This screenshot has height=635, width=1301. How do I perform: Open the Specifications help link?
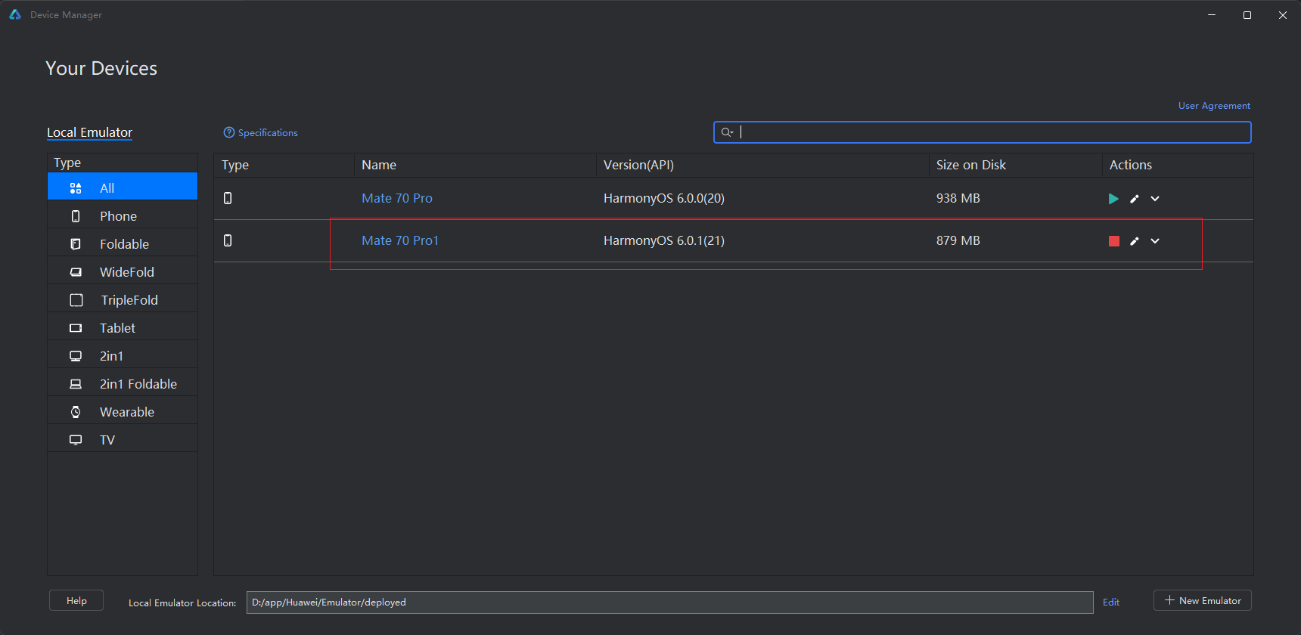coord(260,132)
